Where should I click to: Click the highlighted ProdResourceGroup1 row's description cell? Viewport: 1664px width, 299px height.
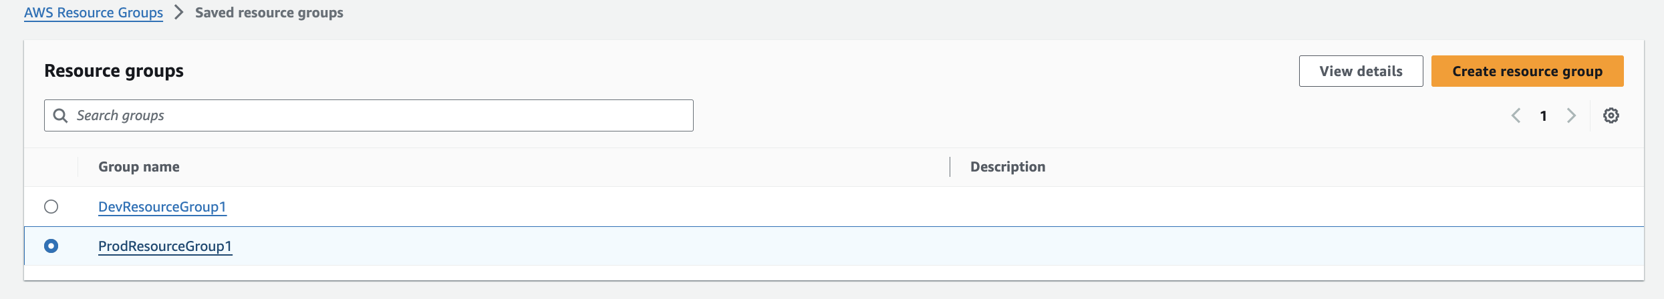pyautogui.click(x=1270, y=246)
